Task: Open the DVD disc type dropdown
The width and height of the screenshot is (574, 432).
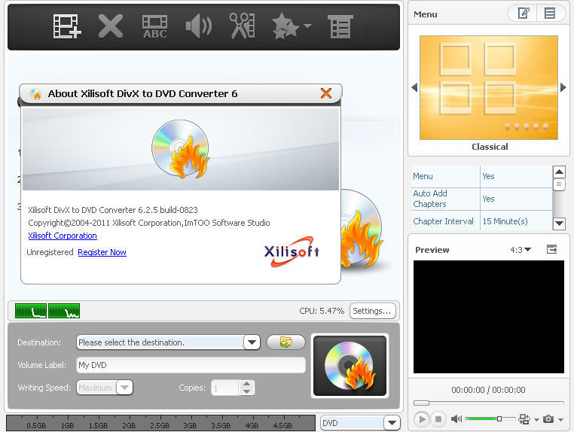Action: [392, 423]
